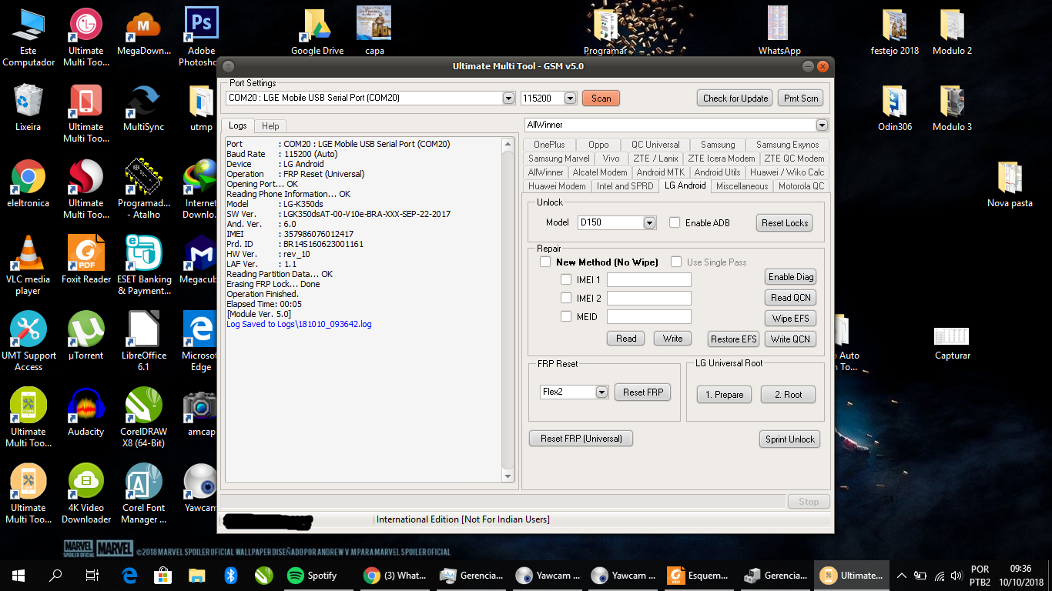The height and width of the screenshot is (591, 1052).
Task: Expand the COM port dropdown
Action: (x=508, y=98)
